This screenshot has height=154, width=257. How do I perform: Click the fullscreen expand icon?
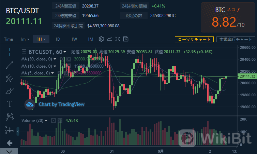[118, 39]
